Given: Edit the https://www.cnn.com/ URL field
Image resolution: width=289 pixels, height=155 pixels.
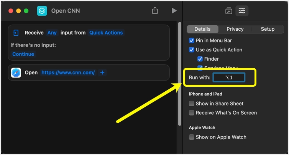Looking at the screenshot, I should pos(68,73).
